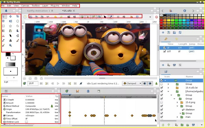Select the Polygon tool
This screenshot has width=205, height=128.
click(x=17, y=26)
